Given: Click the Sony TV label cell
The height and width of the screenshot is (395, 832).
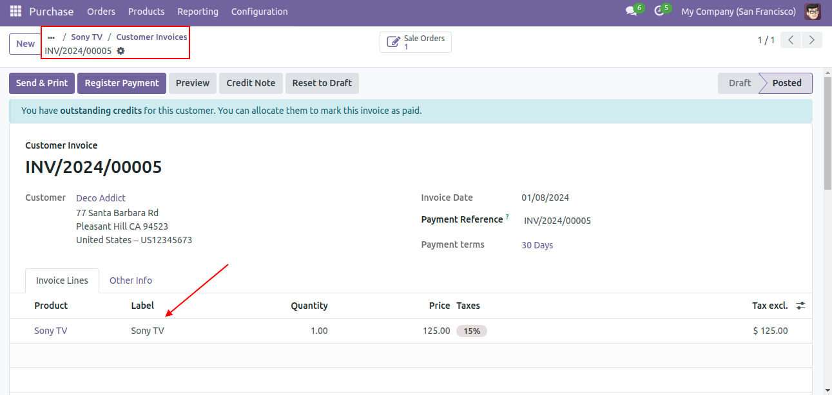Looking at the screenshot, I should (148, 331).
